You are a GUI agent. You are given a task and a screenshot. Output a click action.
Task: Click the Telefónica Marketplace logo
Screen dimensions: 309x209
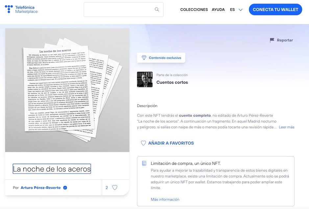21,9
